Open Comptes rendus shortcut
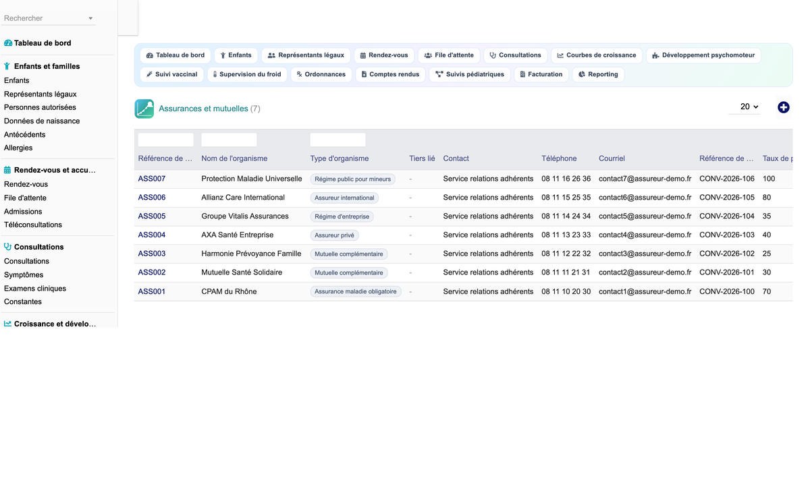The width and height of the screenshot is (810, 501). pos(391,74)
